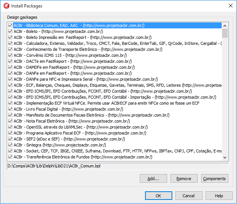Toggle checkbox for ACBr - Boleto package
Image resolution: width=237 pixels, height=204 pixels.
click(10, 31)
